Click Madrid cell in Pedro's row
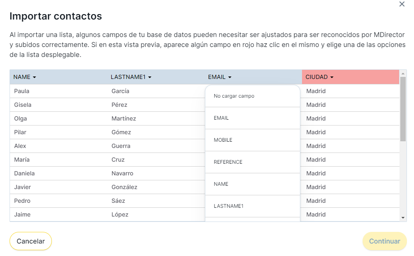This screenshot has width=414, height=256. pyautogui.click(x=316, y=201)
